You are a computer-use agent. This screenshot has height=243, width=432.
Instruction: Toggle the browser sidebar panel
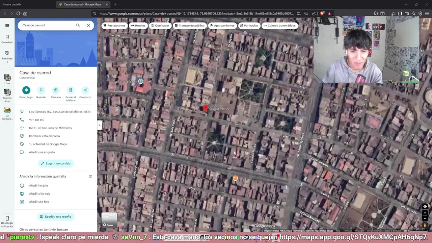400,13
